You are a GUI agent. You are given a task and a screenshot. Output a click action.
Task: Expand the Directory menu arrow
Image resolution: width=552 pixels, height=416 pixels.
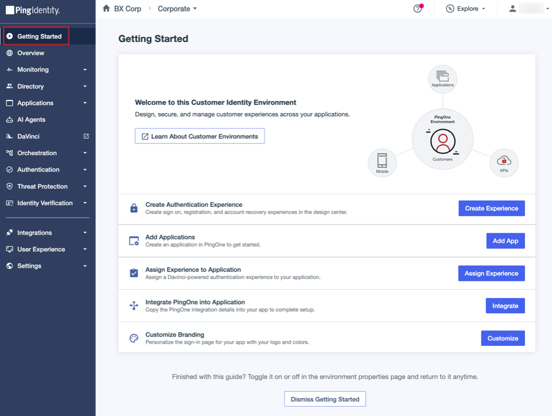85,86
